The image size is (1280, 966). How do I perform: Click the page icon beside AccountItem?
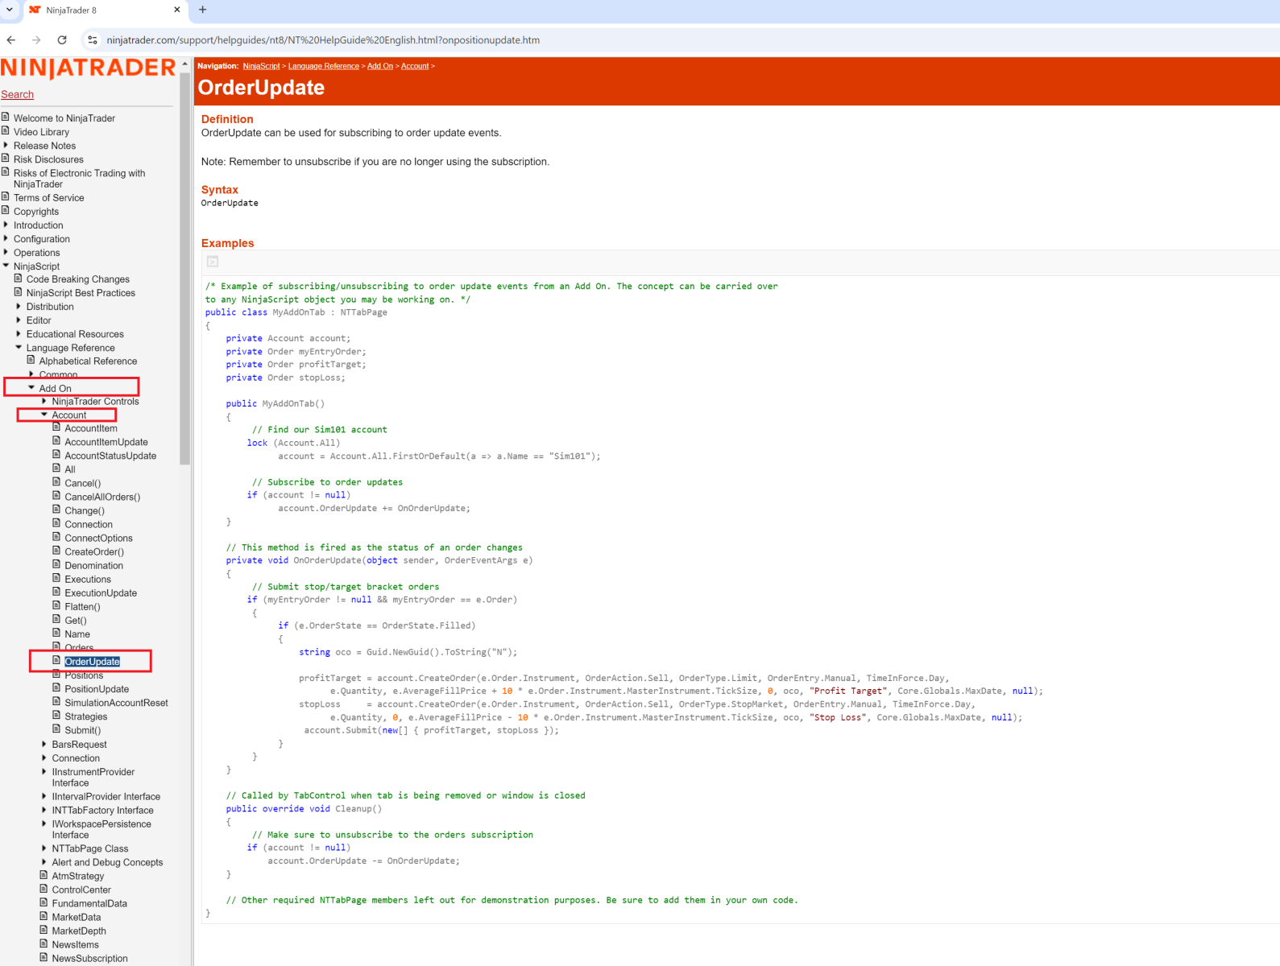pos(57,427)
